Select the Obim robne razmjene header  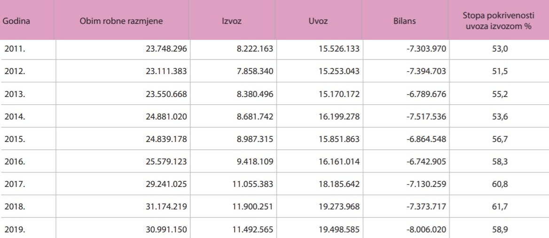[121, 21]
